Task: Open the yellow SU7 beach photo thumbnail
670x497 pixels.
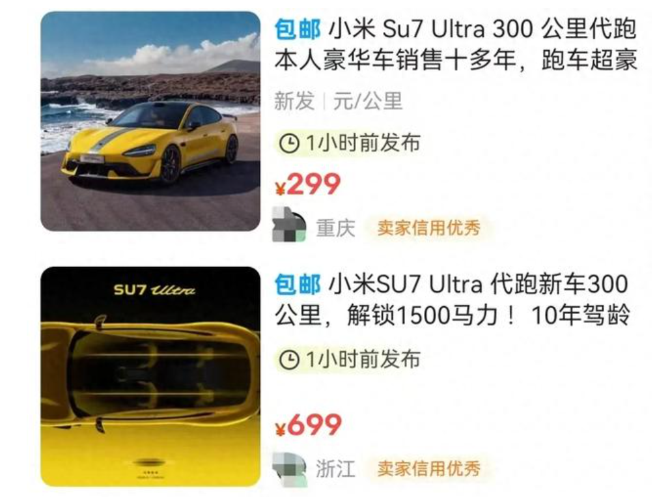Action: pyautogui.click(x=150, y=121)
